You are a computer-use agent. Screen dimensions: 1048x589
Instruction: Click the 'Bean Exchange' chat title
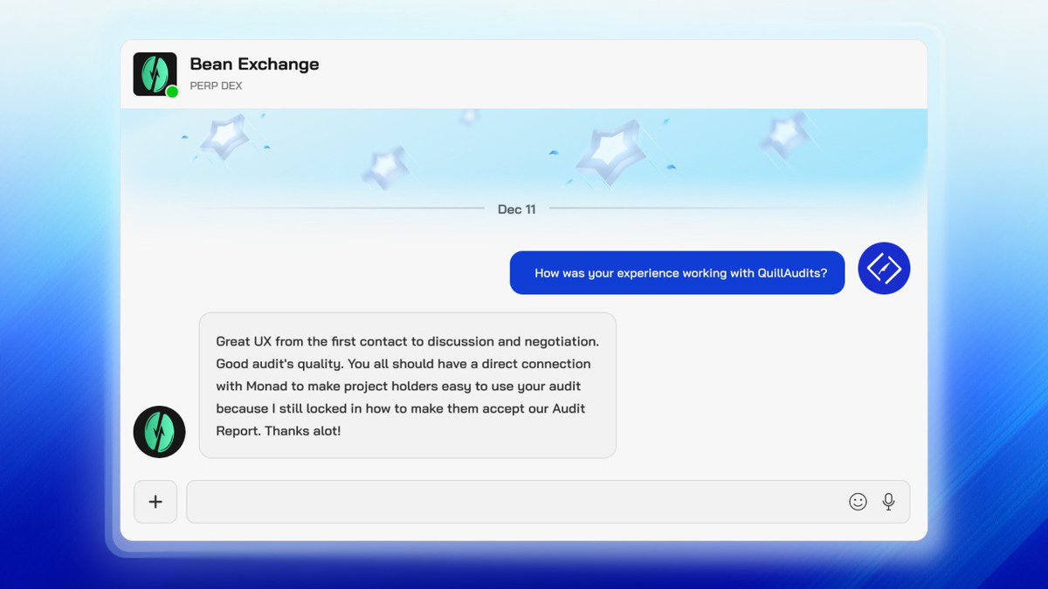click(254, 64)
